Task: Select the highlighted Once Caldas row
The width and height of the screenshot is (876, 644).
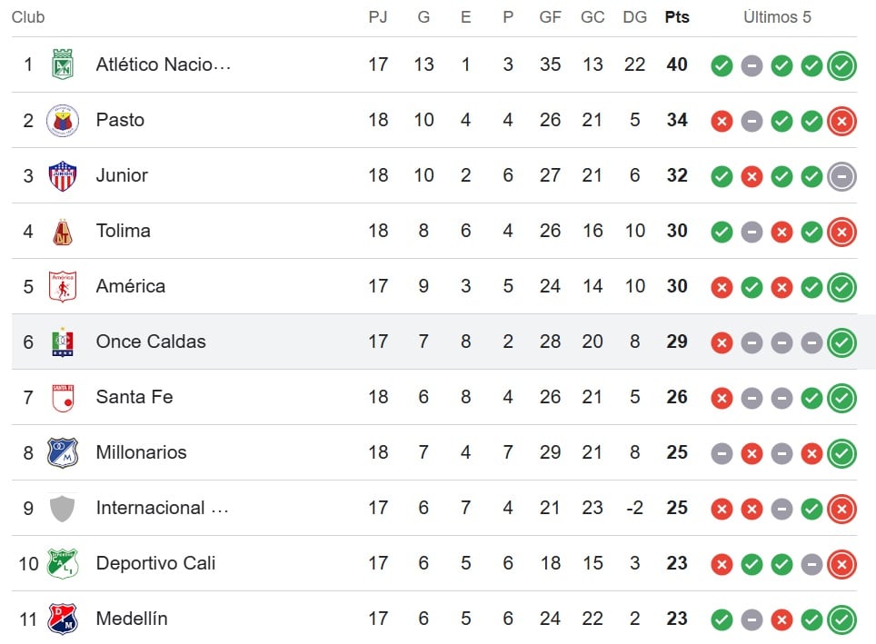Action: [x=438, y=342]
